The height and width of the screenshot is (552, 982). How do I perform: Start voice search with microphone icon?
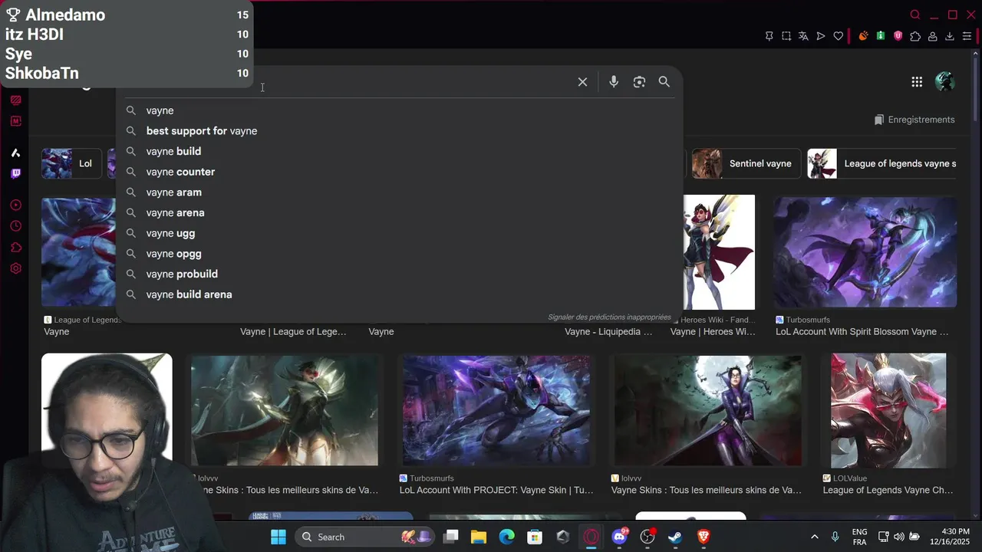614,82
